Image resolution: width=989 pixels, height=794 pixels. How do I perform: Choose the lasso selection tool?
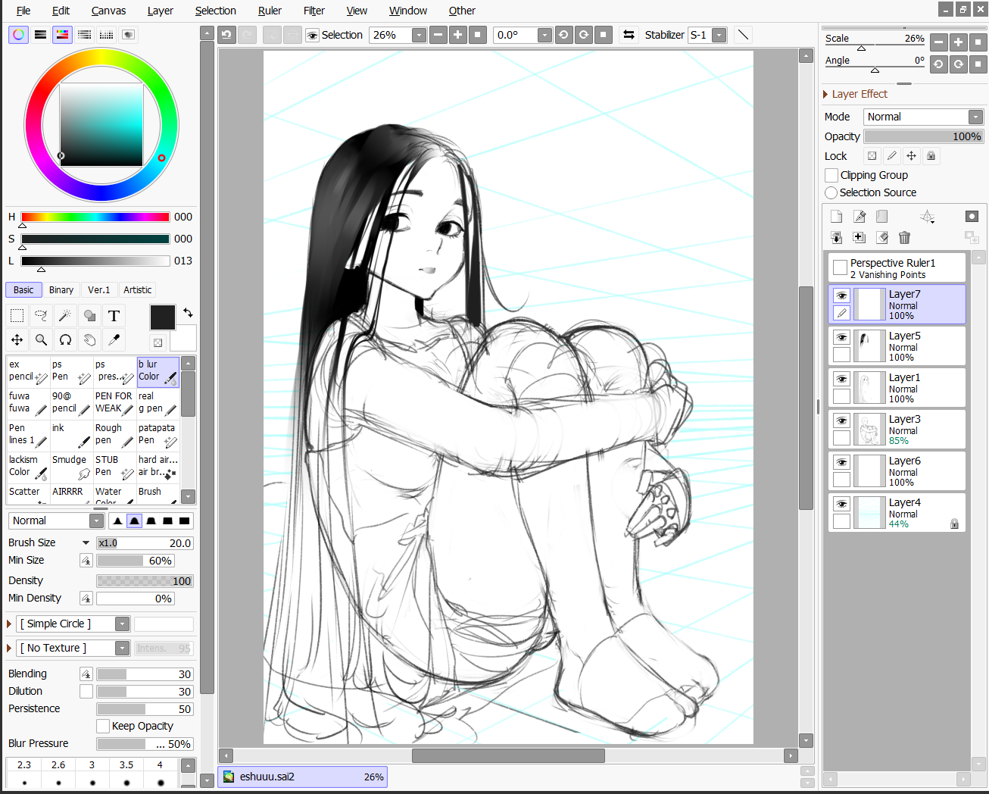pos(41,316)
